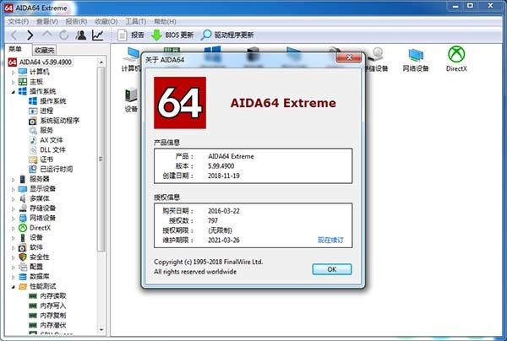This screenshot has width=507, height=341.
Task: Select 已运行时间 tree item
Action: (51, 169)
